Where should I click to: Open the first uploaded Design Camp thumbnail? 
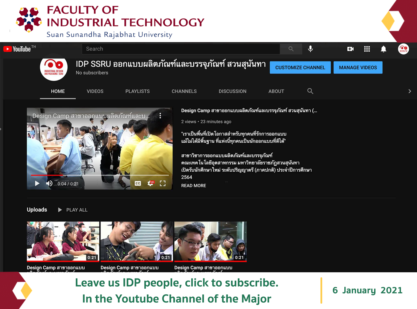[63, 242]
